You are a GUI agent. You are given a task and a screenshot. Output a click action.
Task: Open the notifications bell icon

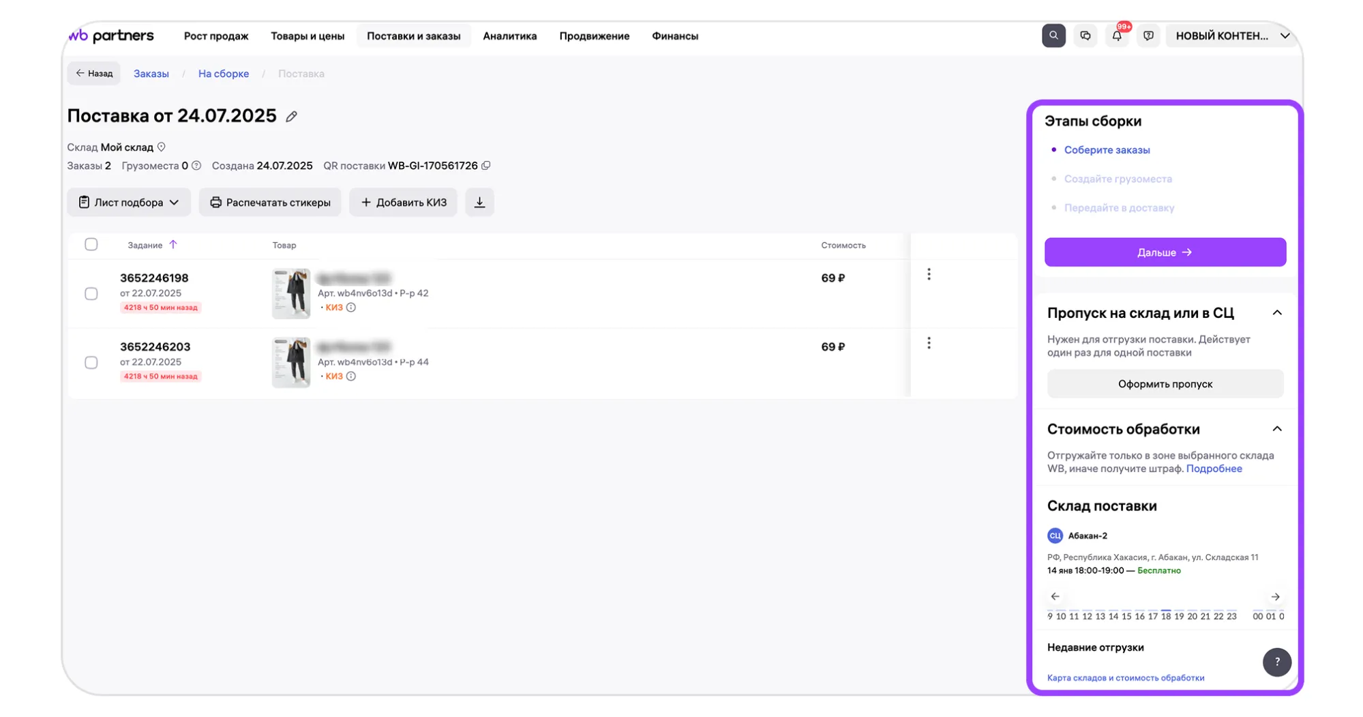[1116, 35]
